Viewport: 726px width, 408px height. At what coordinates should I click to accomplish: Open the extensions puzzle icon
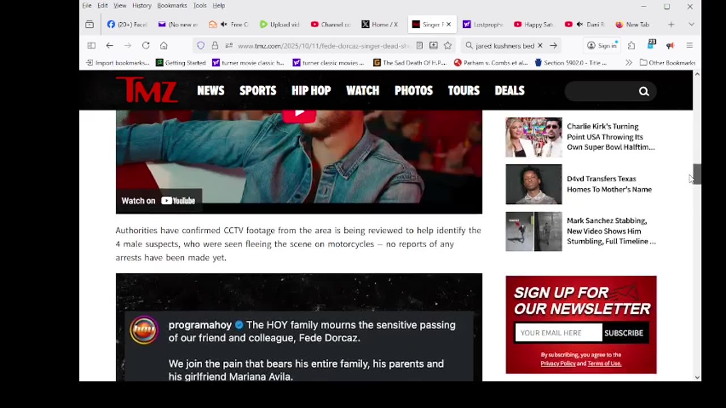click(x=631, y=45)
